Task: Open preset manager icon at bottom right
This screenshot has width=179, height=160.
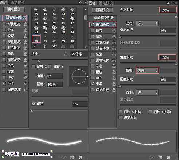Action: (x=160, y=157)
